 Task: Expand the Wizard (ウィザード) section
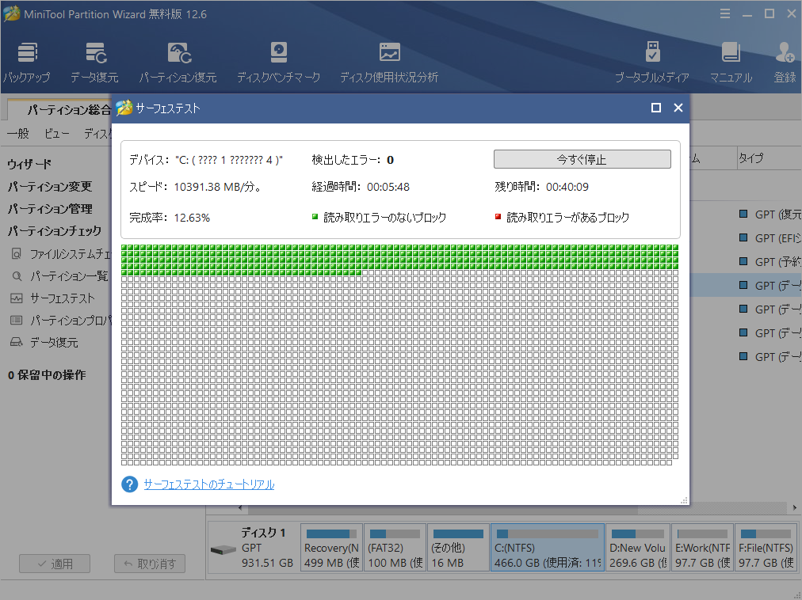click(29, 164)
